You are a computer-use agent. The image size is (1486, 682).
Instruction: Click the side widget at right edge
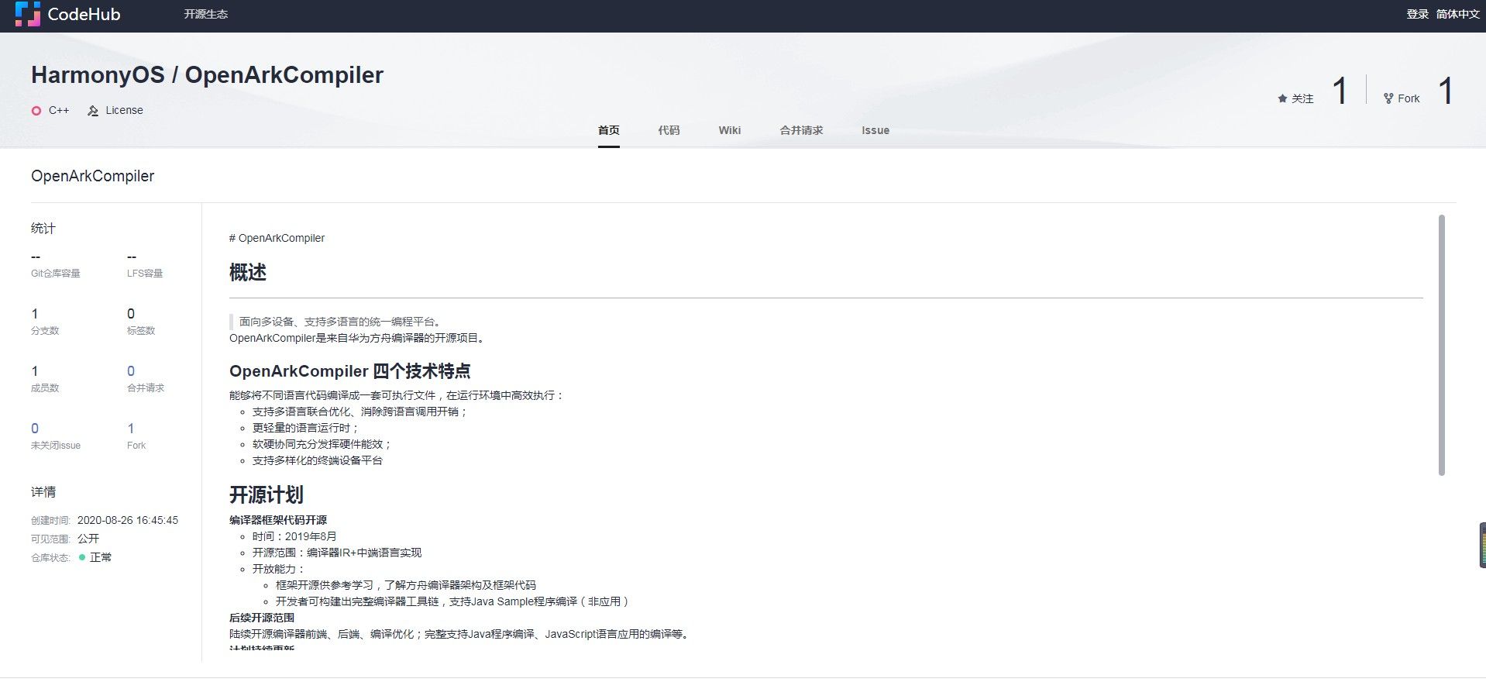(x=1482, y=545)
